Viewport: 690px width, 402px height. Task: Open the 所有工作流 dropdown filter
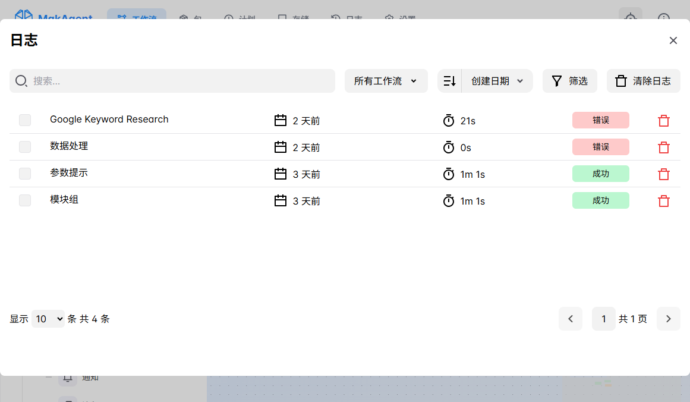tap(386, 81)
